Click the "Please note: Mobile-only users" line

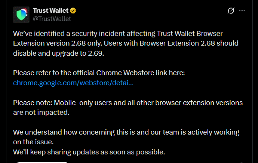pyautogui.click(x=128, y=103)
